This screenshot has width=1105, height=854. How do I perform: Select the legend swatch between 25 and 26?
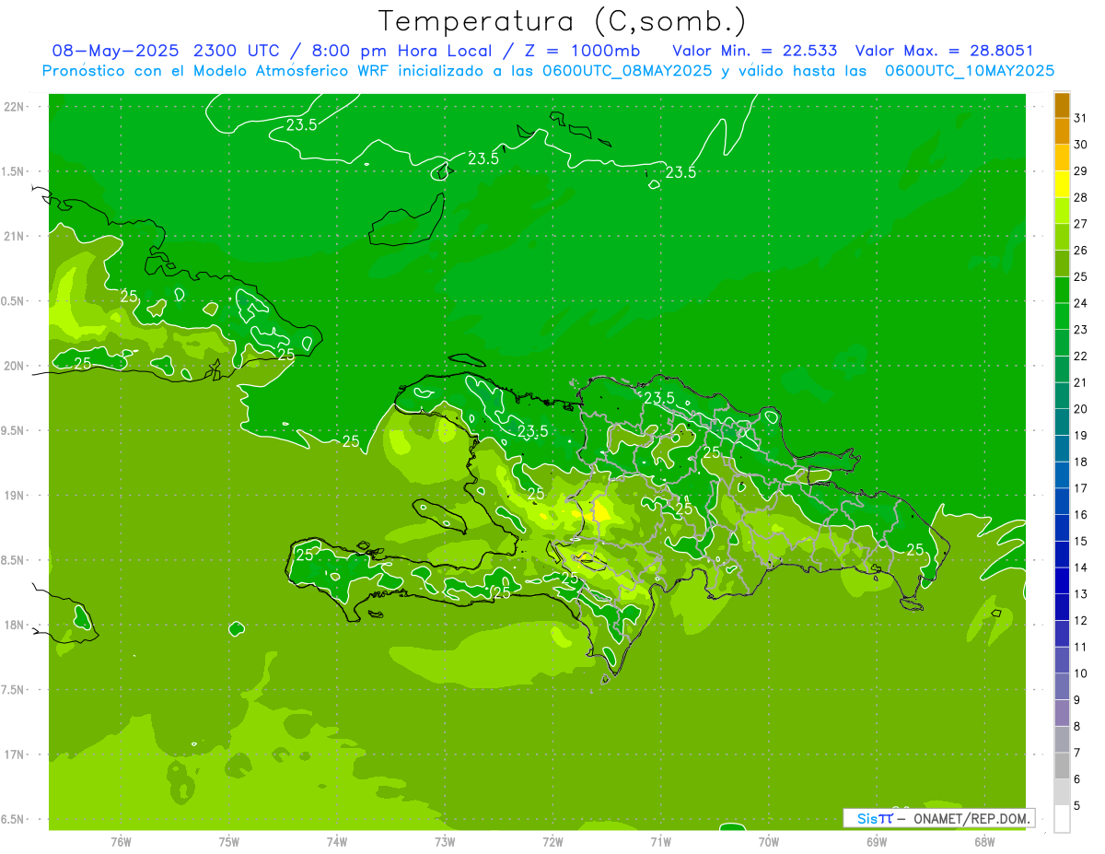point(1062,263)
